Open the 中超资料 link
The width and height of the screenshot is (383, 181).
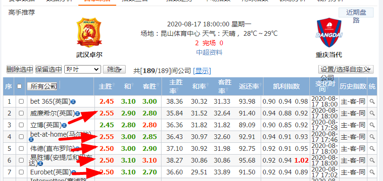point(209,52)
